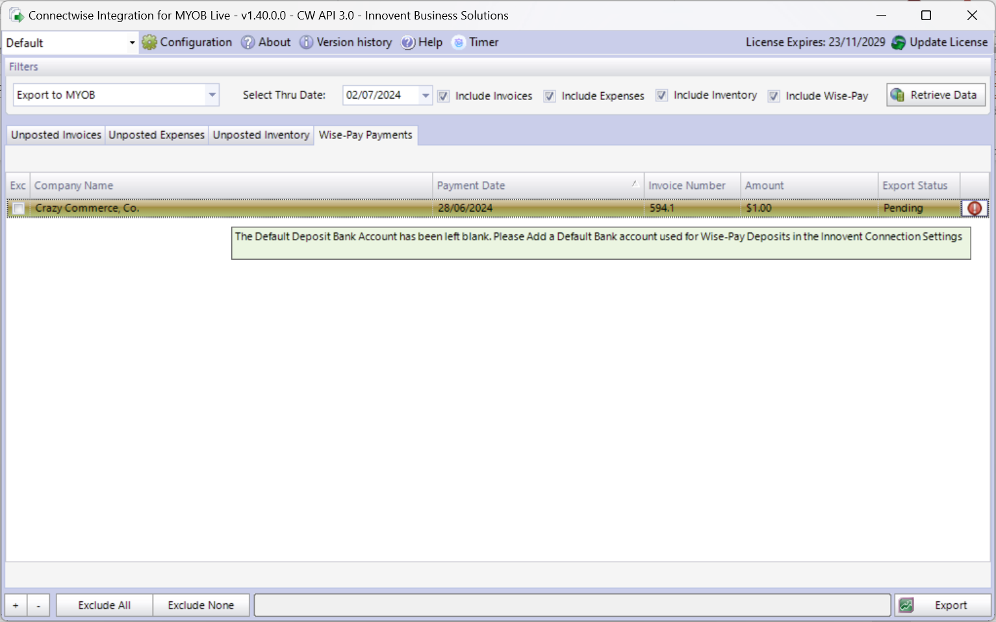
Task: Click the $1.00 amount cell
Action: (810, 208)
